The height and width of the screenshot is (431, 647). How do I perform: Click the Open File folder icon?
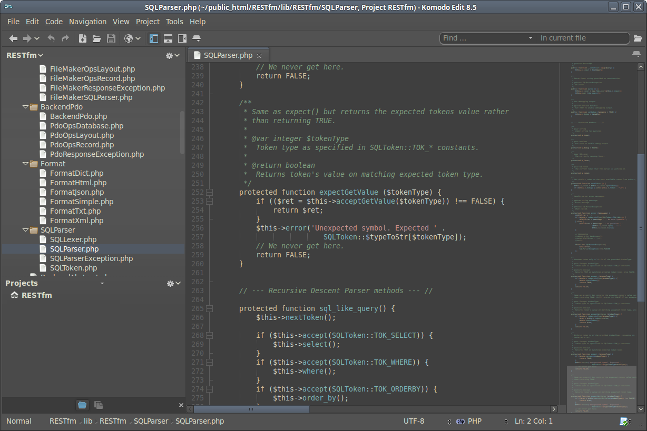(x=97, y=38)
